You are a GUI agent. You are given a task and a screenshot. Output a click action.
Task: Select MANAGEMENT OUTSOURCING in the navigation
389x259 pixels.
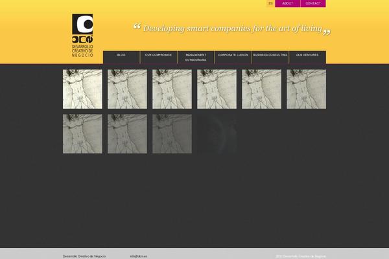tap(196, 57)
